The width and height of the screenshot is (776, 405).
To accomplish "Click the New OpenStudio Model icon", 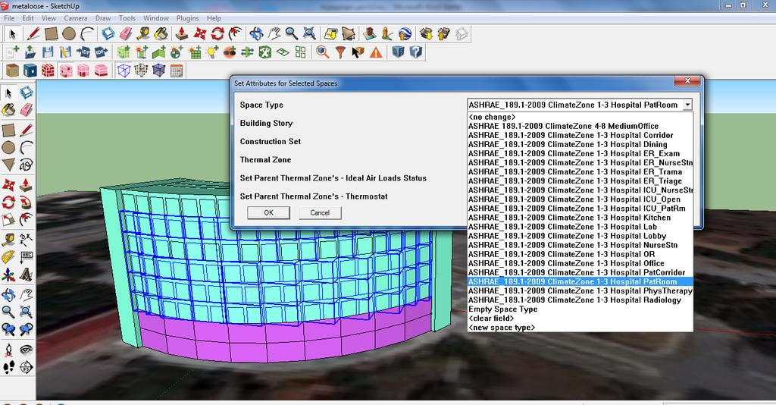I will pyautogui.click(x=12, y=52).
